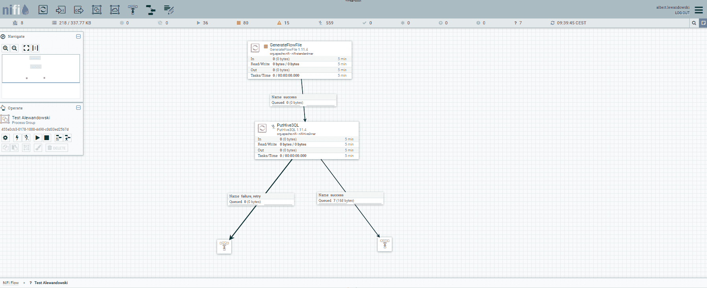Click the queued 218 / 337.77 KB status
707x288 pixels.
(72, 23)
